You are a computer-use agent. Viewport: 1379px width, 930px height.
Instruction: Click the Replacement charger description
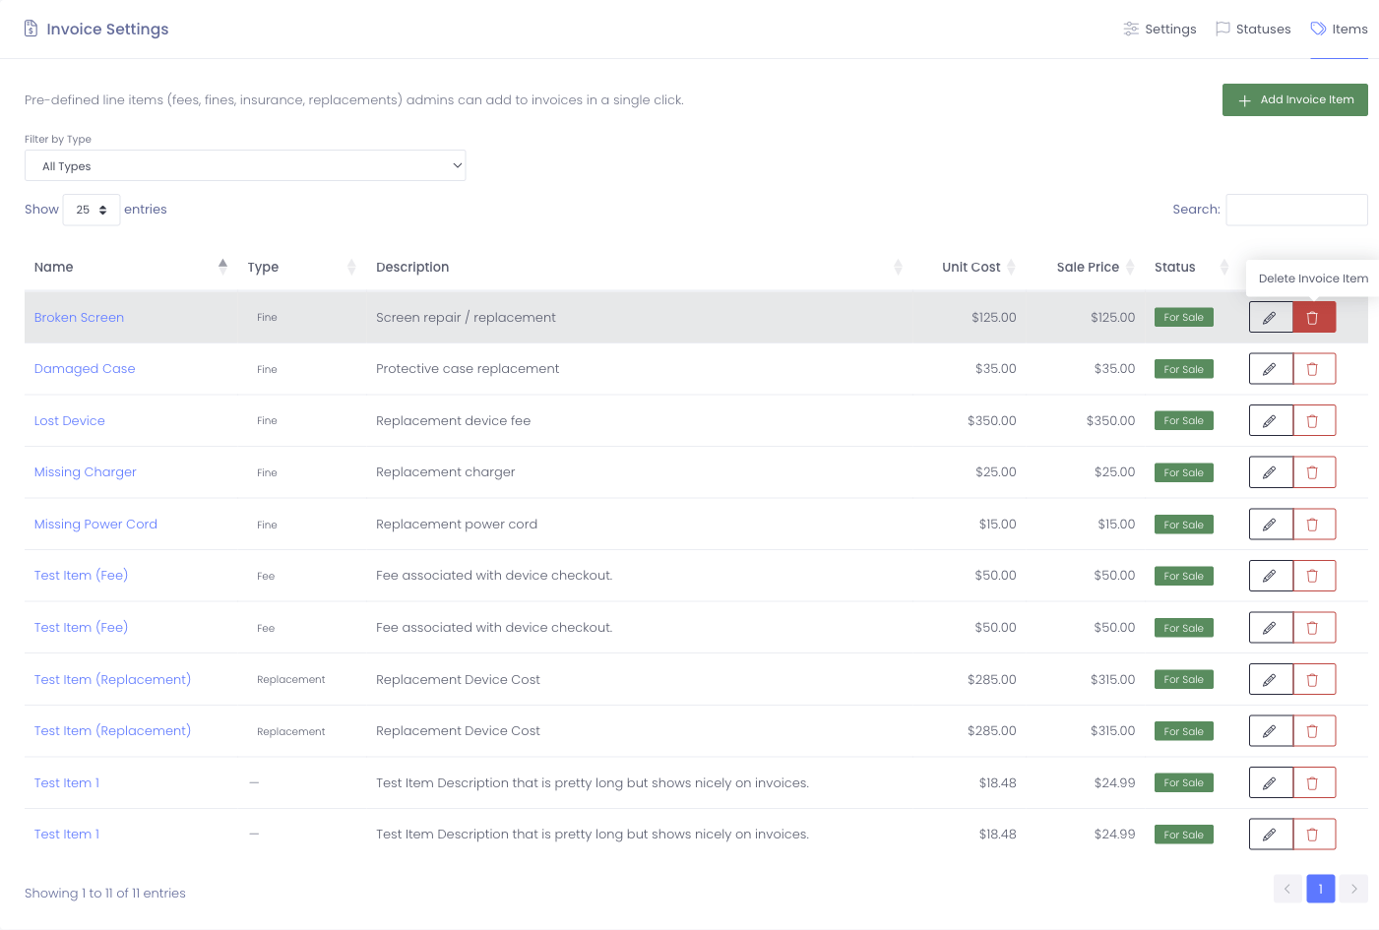[x=446, y=472]
